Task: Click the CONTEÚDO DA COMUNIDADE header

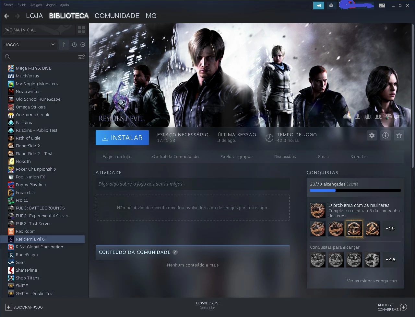Action: click(x=193, y=252)
